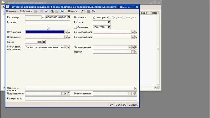Click the blue arrows toolbar icon
This screenshot has height=118, width=210.
(x=46, y=11)
